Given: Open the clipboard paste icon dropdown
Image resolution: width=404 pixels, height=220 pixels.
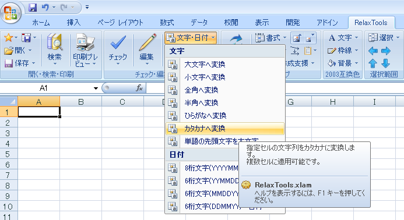Looking at the screenshot, I should [x=311, y=51].
